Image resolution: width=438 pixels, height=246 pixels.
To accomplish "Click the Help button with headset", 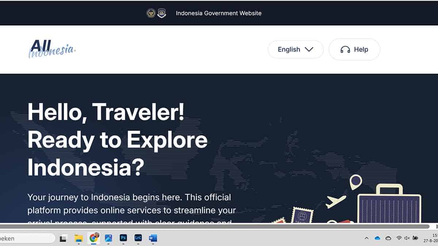I will pyautogui.click(x=354, y=50).
